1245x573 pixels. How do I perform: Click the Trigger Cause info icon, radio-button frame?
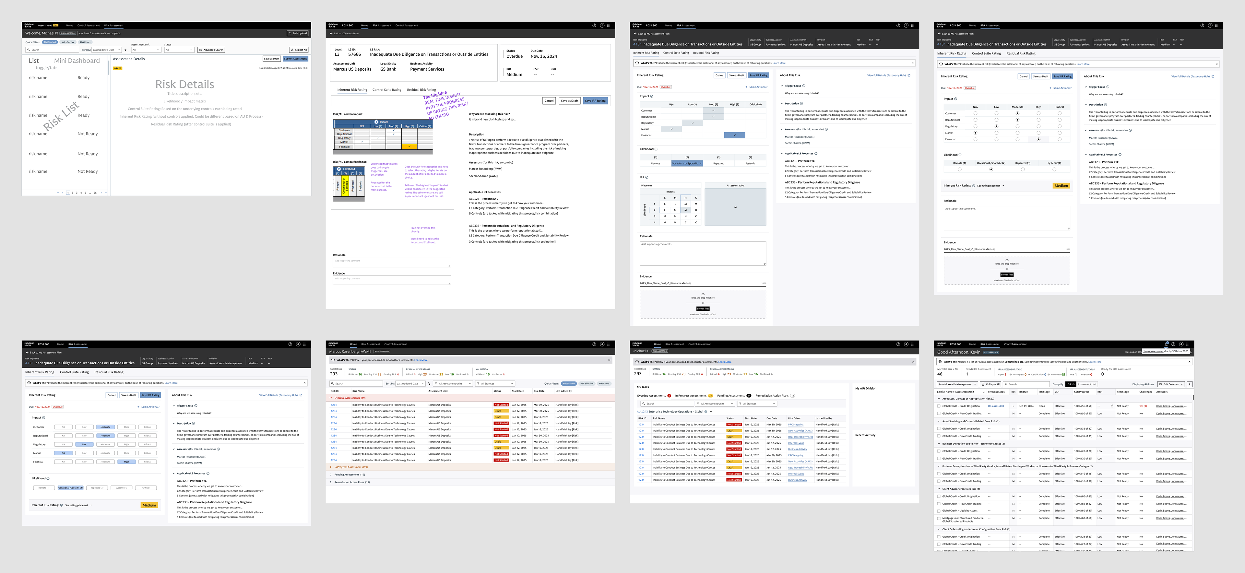click(1108, 87)
